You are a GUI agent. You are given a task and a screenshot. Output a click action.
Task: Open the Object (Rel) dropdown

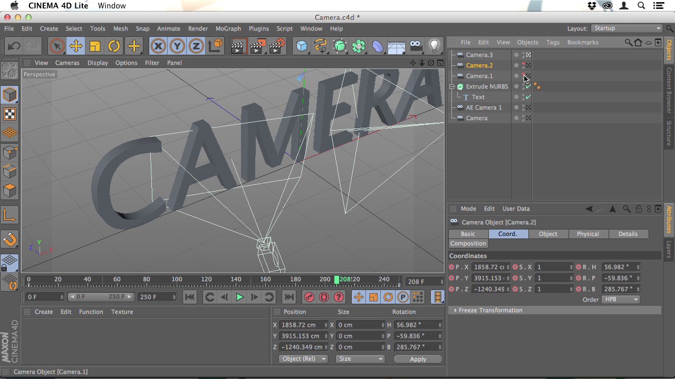point(303,359)
